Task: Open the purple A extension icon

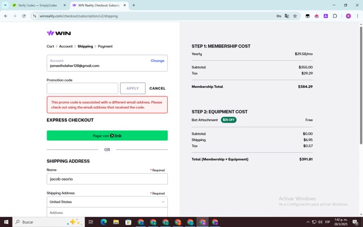Action: coord(326,16)
